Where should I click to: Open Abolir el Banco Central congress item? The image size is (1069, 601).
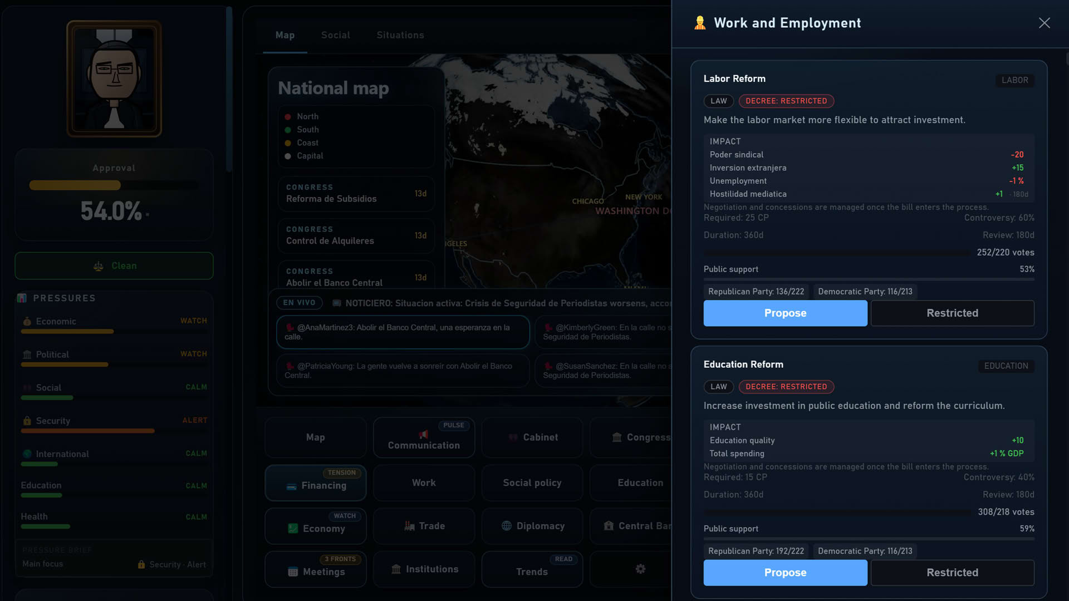coord(356,275)
